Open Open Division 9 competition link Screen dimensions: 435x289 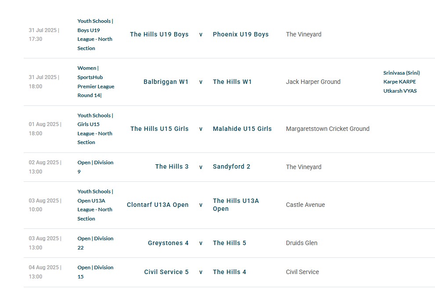[95, 167]
